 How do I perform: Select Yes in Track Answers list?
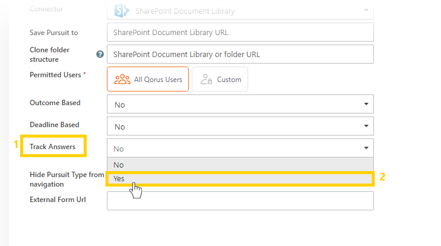(240, 179)
